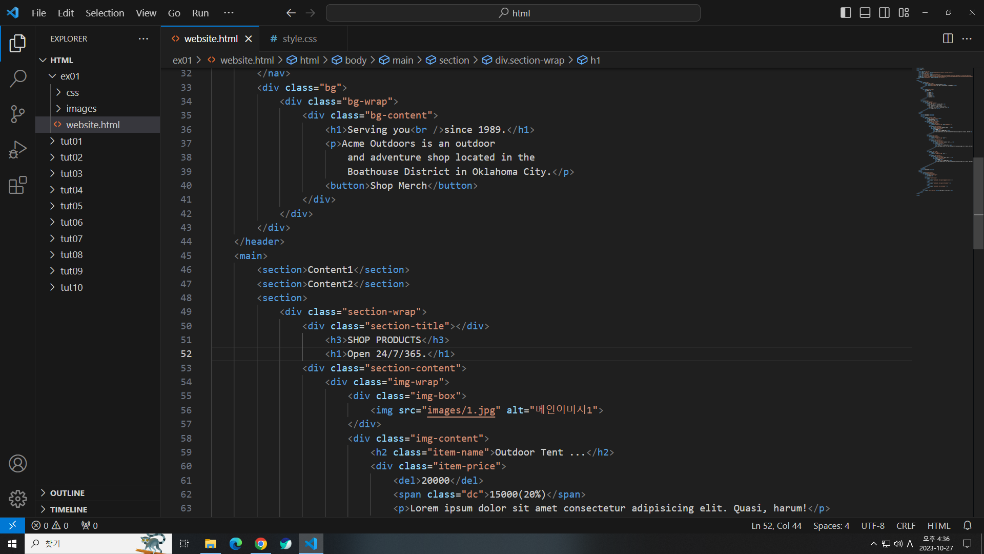984x554 pixels.
Task: Expand the OUTLINE section
Action: tap(67, 493)
